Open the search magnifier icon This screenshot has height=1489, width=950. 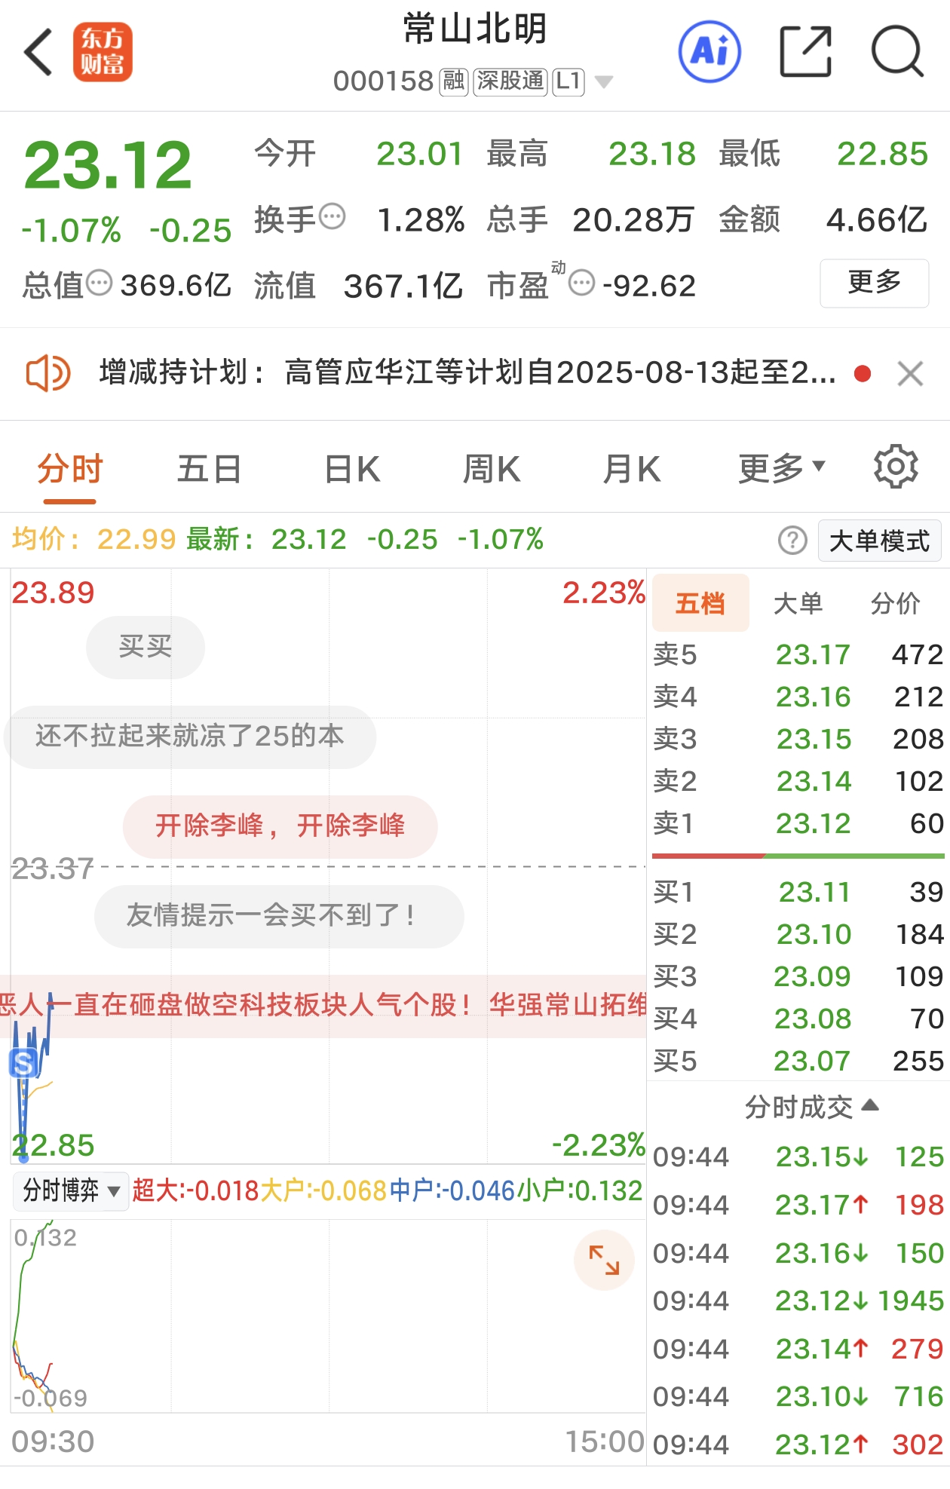[x=897, y=51]
